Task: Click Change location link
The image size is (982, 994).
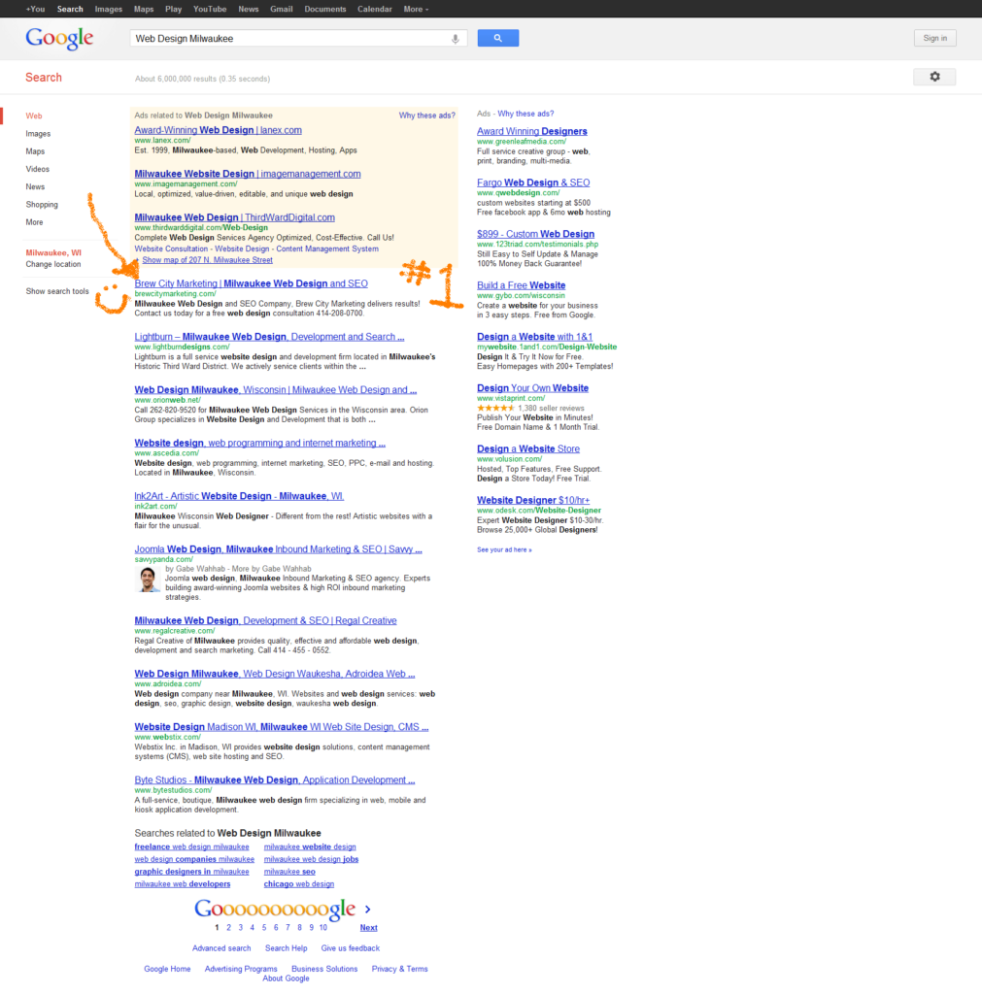Action: (53, 264)
